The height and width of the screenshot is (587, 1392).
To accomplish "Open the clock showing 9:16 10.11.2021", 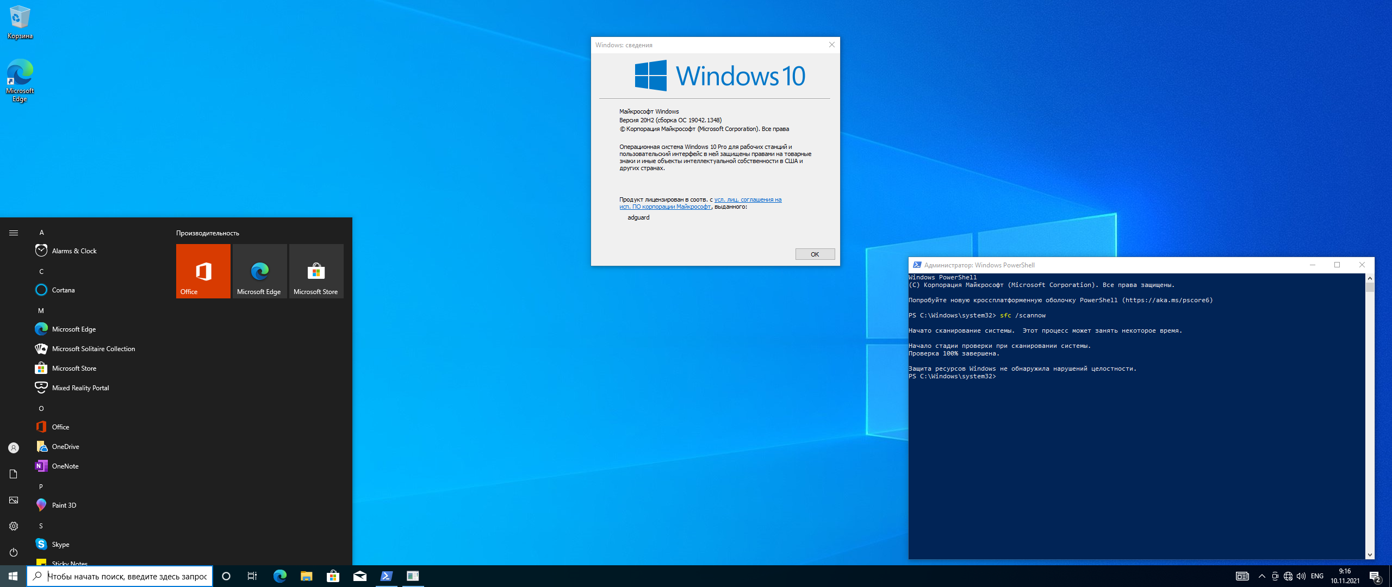I will coord(1345,576).
